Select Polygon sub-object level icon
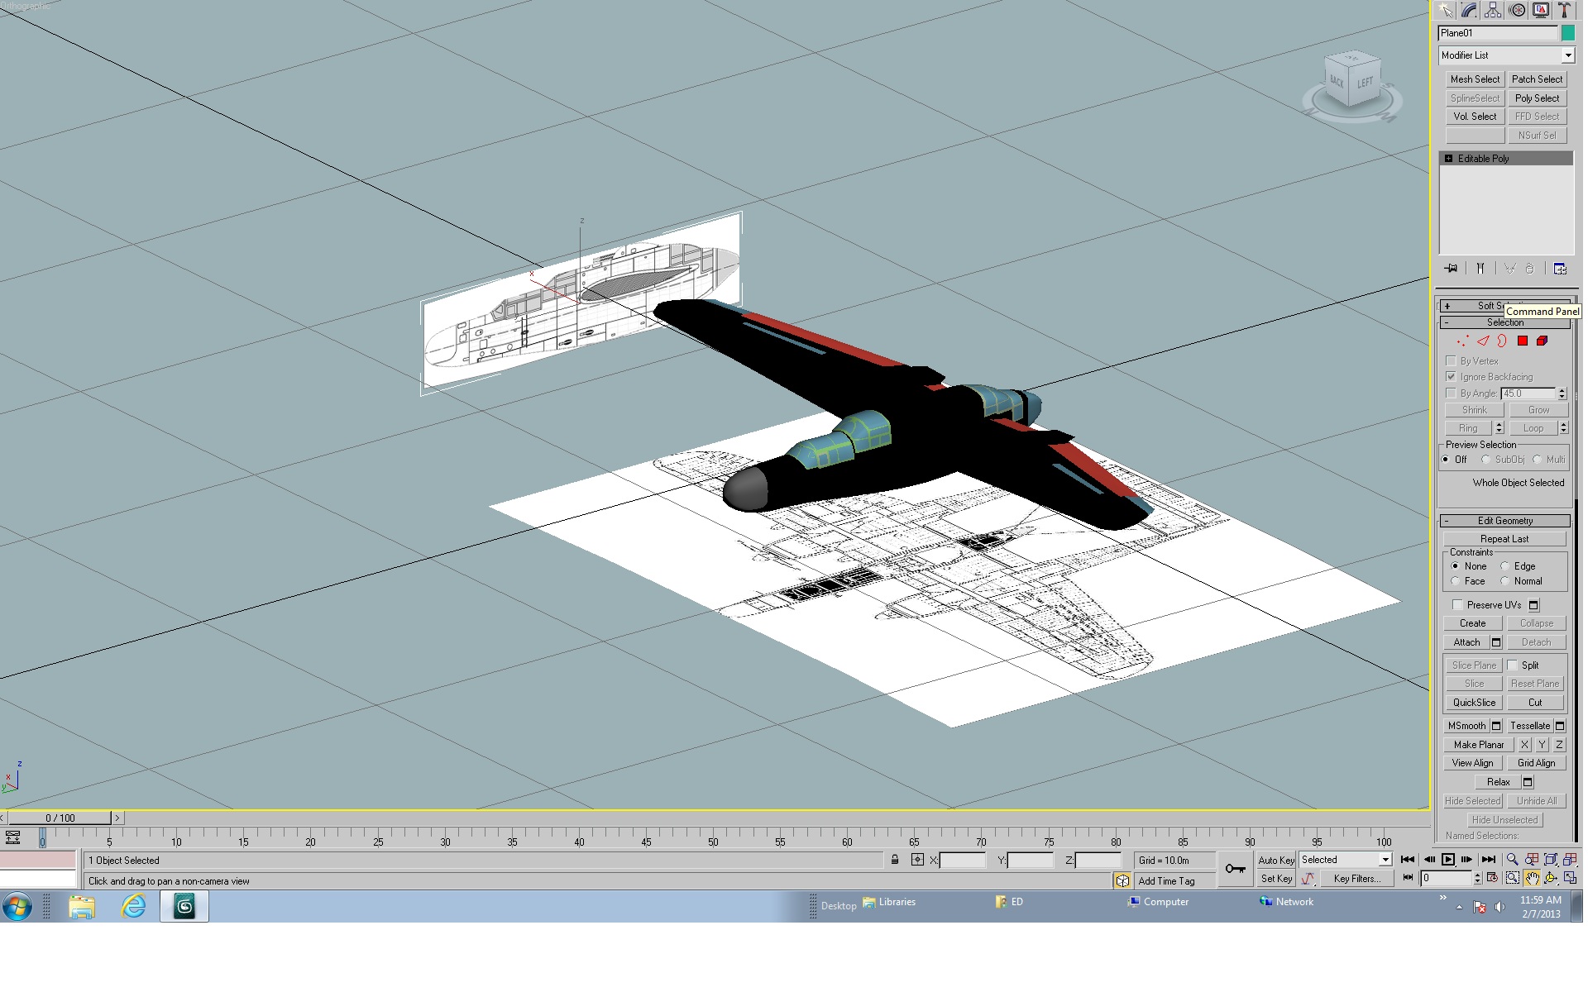Viewport: 1588px width, 992px height. tap(1523, 341)
